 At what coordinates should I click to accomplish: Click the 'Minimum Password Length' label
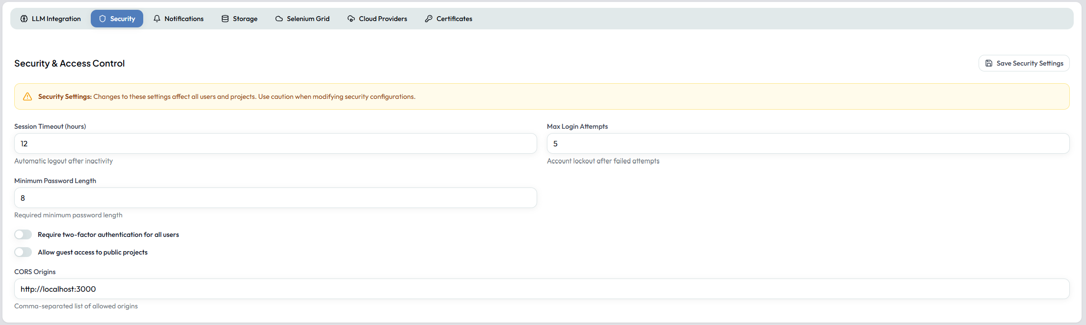pos(55,181)
